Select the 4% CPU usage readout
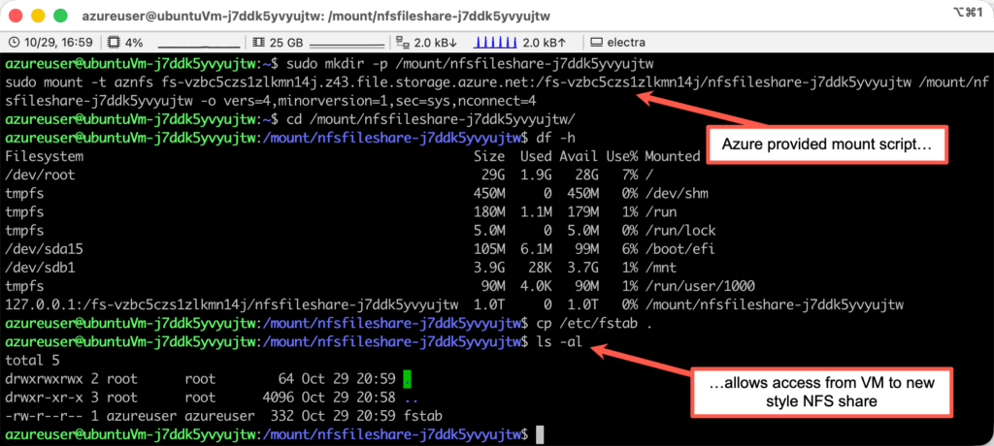This screenshot has height=446, width=994. pos(134,43)
